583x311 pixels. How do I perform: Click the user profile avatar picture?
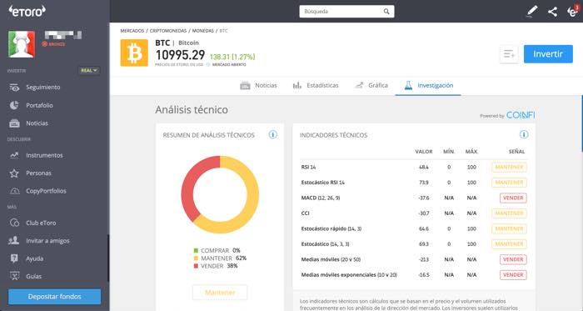click(22, 44)
